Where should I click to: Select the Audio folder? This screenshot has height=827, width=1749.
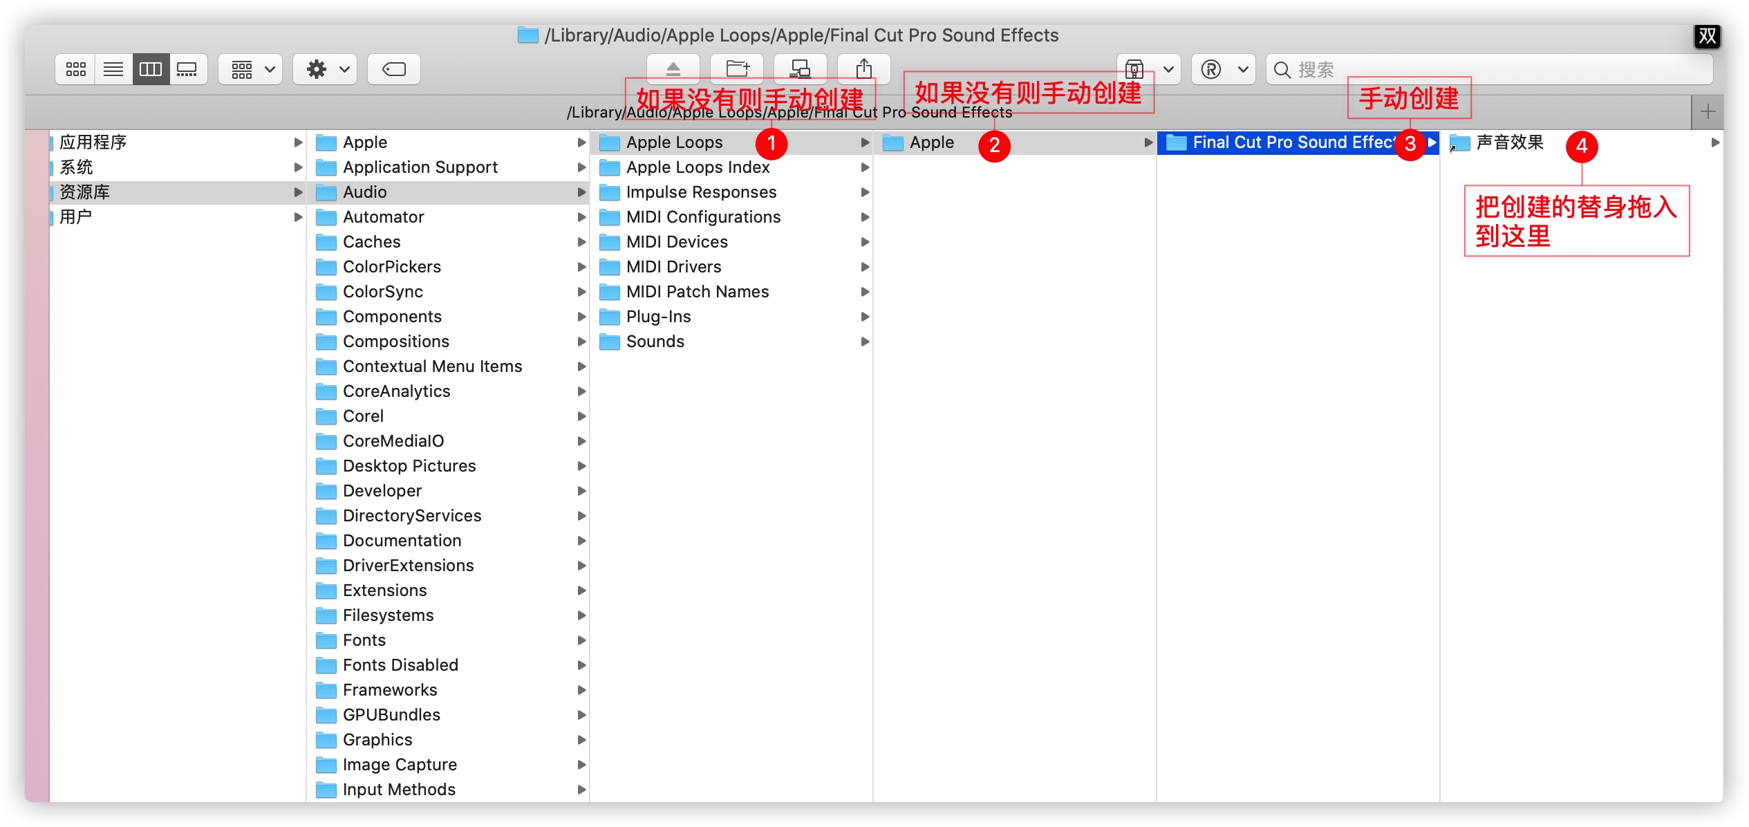[x=365, y=192]
